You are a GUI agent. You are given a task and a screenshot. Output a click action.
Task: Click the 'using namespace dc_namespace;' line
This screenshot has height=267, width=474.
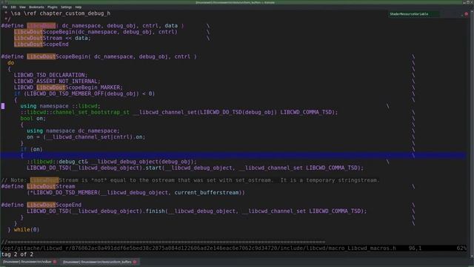coord(73,131)
